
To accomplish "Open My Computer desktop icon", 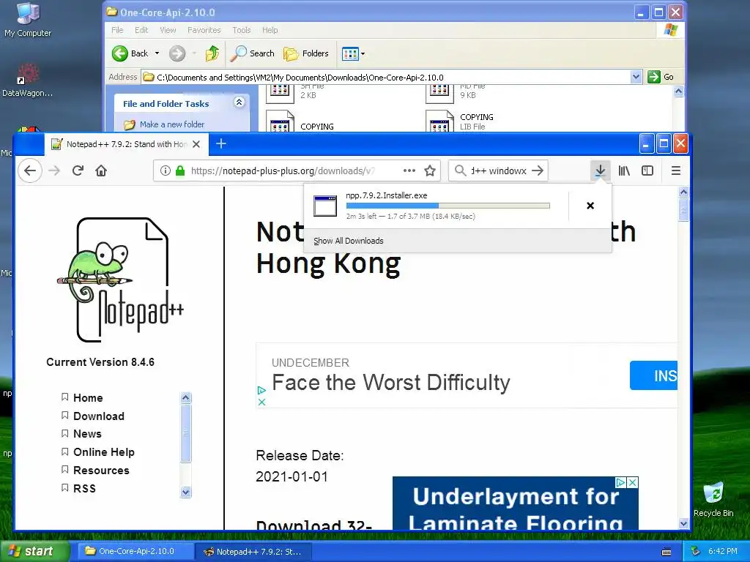I will tap(28, 20).
